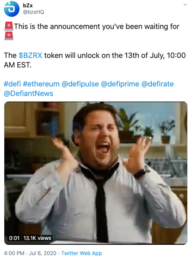The image size is (192, 259).
Task: Open the 4:00 PM timestamp link
Action: 14,253
